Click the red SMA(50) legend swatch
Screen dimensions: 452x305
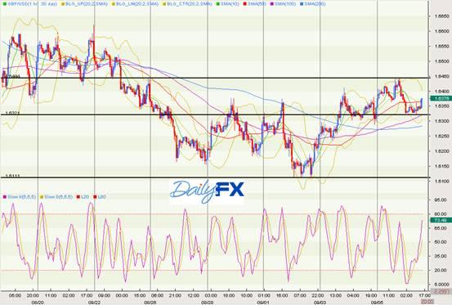[245, 4]
